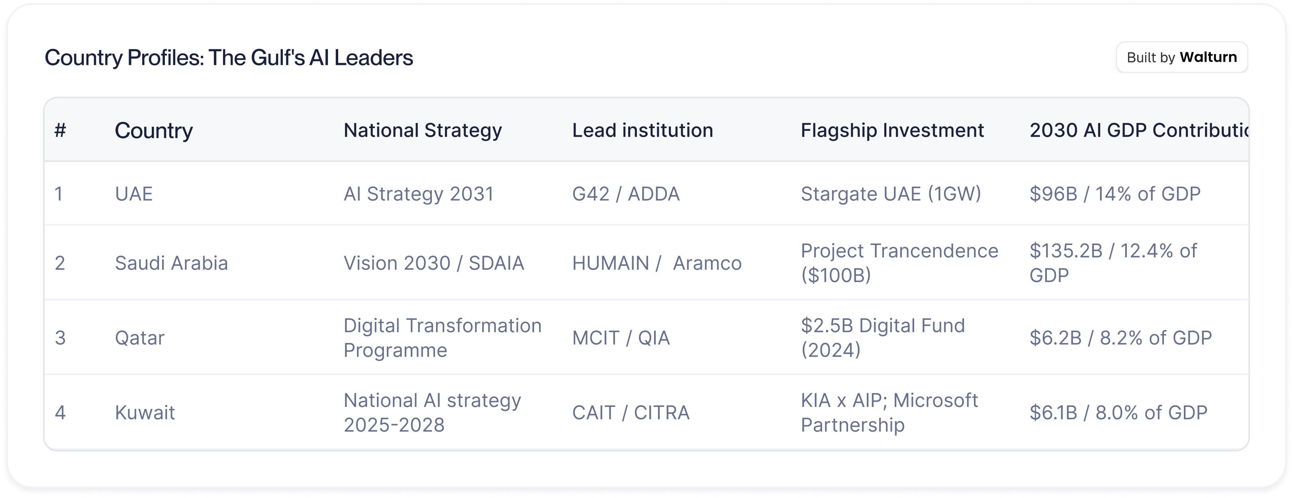Screen dimensions: 1293x498
Task: Click the CAIT / CITRA cell
Action: [x=631, y=413]
